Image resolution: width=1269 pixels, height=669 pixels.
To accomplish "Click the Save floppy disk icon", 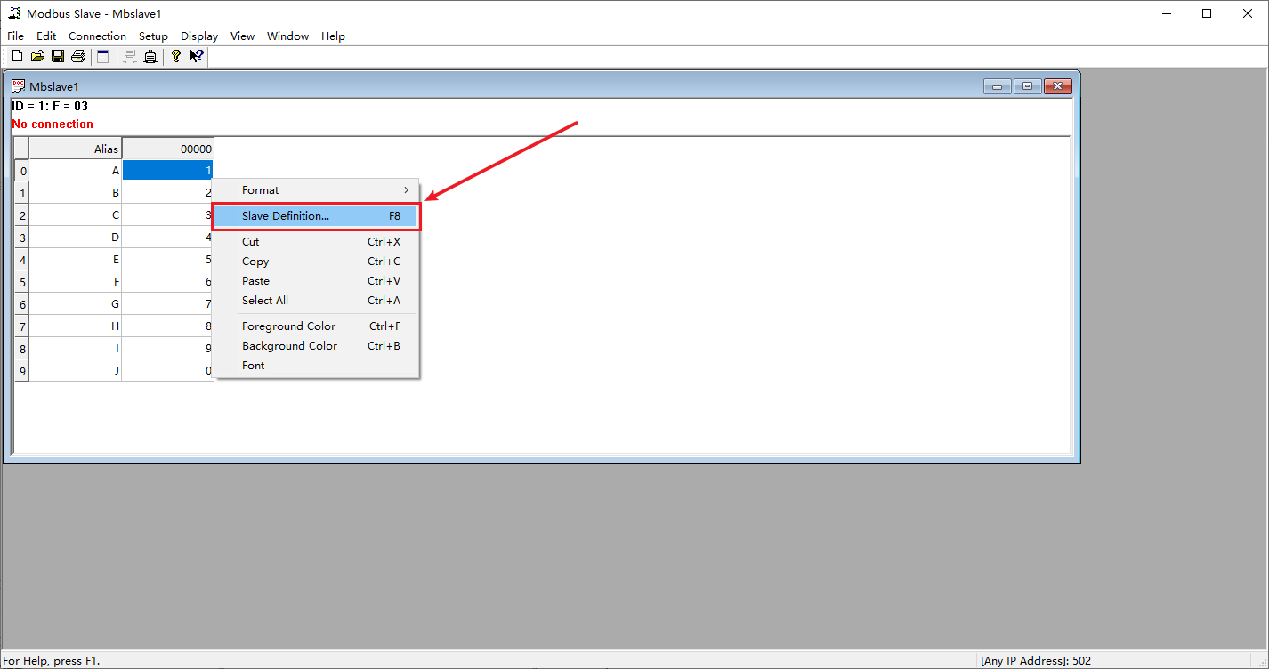I will click(58, 57).
